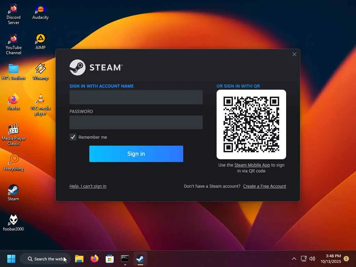The height and width of the screenshot is (267, 356).
Task: Open HT's Toolbox folder
Action: point(14,72)
